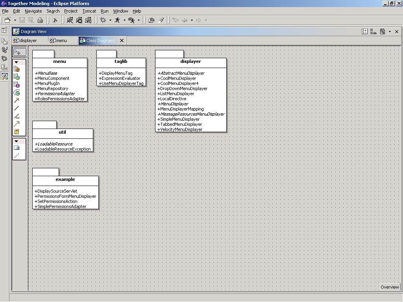Start Tomcat using the first cat icon

click(x=70, y=20)
